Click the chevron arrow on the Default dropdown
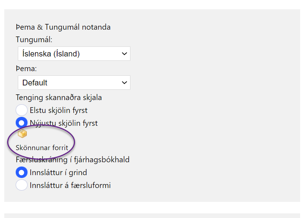The height and width of the screenshot is (218, 308). pyautogui.click(x=124, y=83)
